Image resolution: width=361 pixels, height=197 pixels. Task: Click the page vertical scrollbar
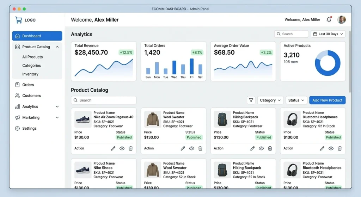click(x=350, y=62)
